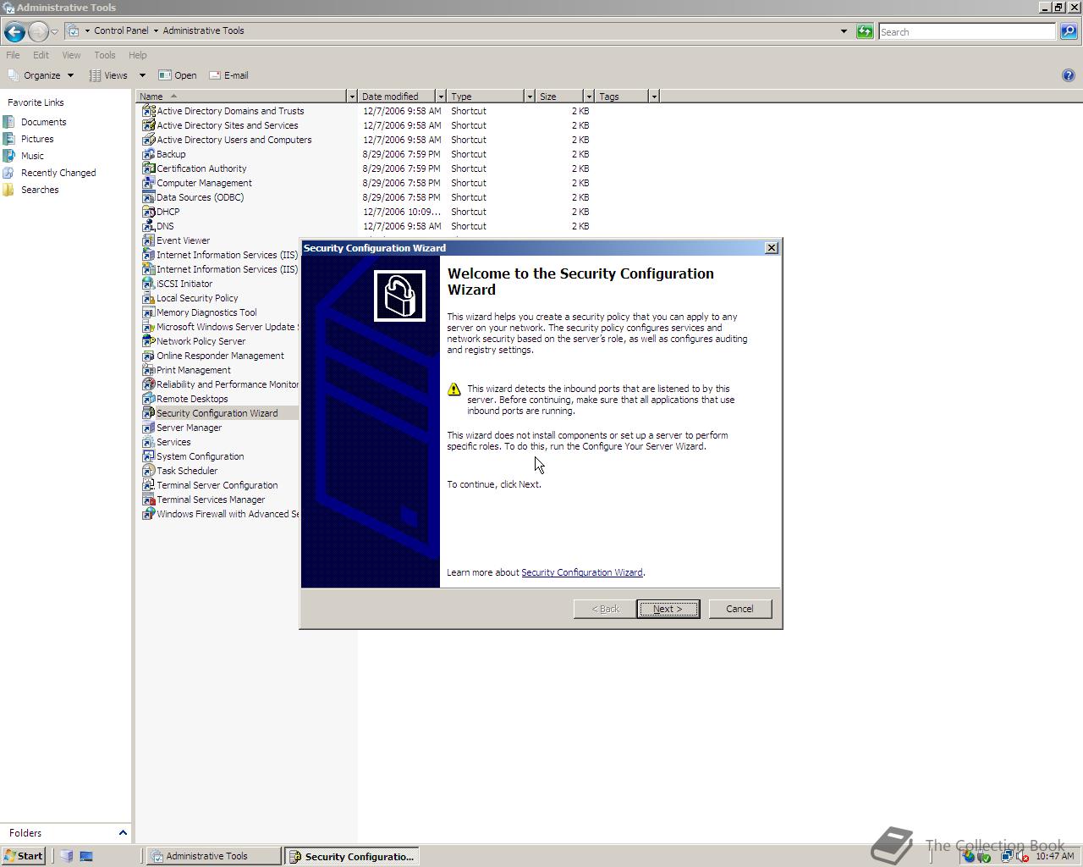
Task: Expand the address bar history dropdown
Action: 844,31
